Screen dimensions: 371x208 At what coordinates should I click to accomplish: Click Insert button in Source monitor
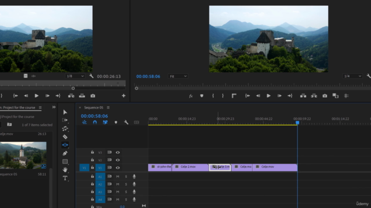coord(71,96)
